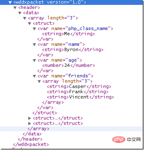This screenshot has height=150, width=144.
Task: Click the "age" attribute value
Action: point(72,60)
